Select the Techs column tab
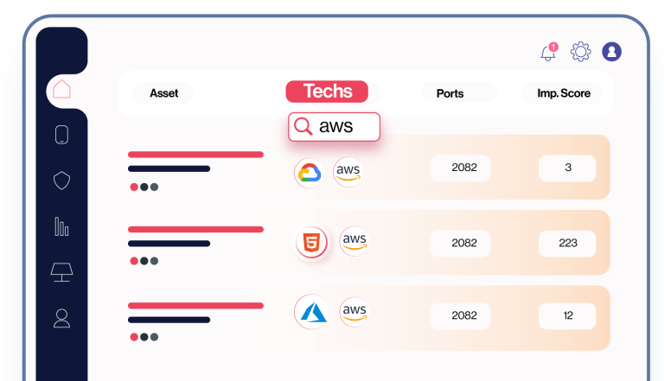The width and height of the screenshot is (664, 381). click(x=327, y=92)
